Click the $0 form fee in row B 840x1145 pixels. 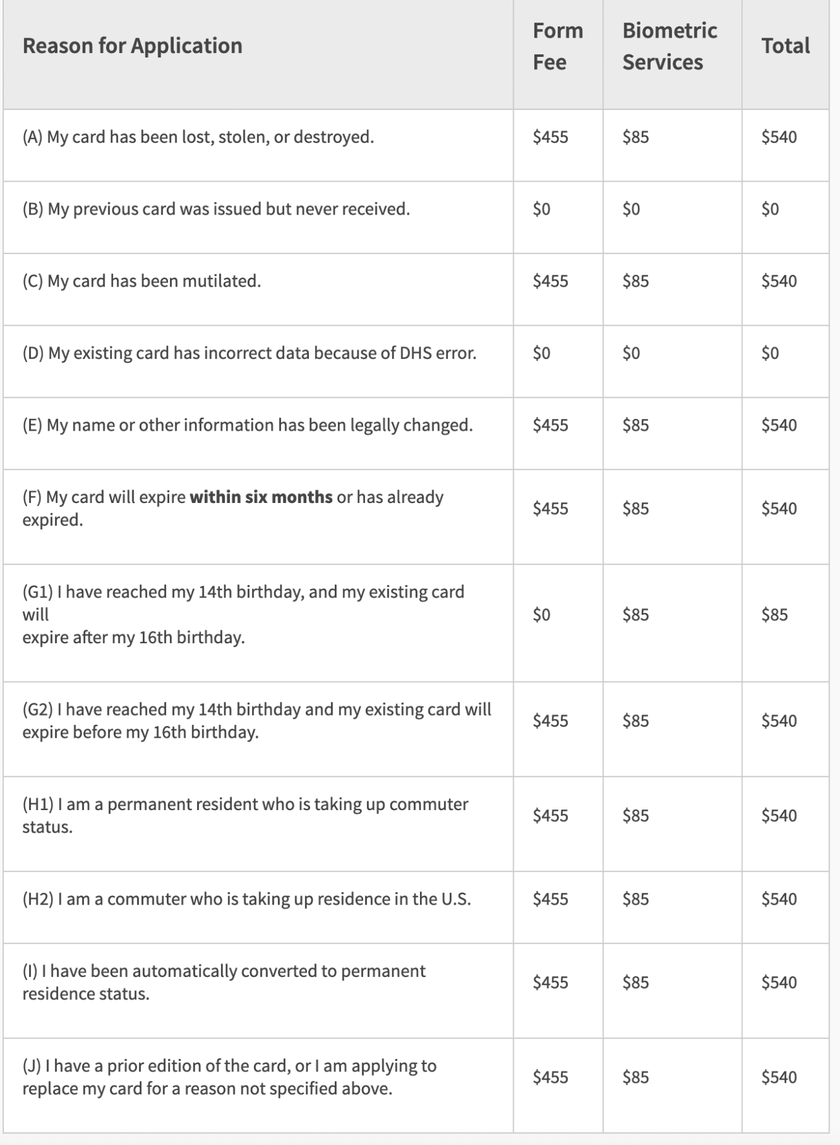tap(541, 209)
